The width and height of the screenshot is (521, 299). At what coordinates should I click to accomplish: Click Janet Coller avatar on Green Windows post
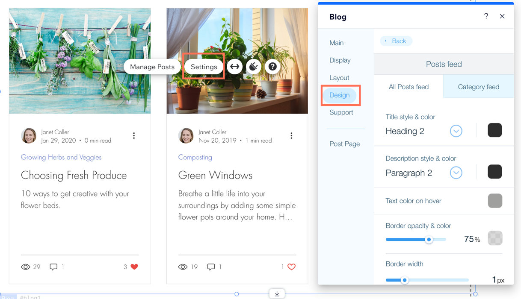click(x=186, y=136)
